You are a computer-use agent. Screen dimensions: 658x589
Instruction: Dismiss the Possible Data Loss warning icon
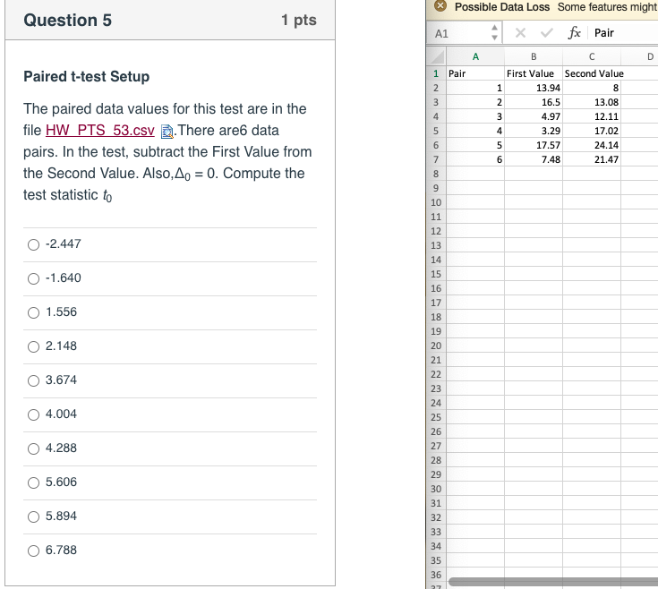pos(440,6)
